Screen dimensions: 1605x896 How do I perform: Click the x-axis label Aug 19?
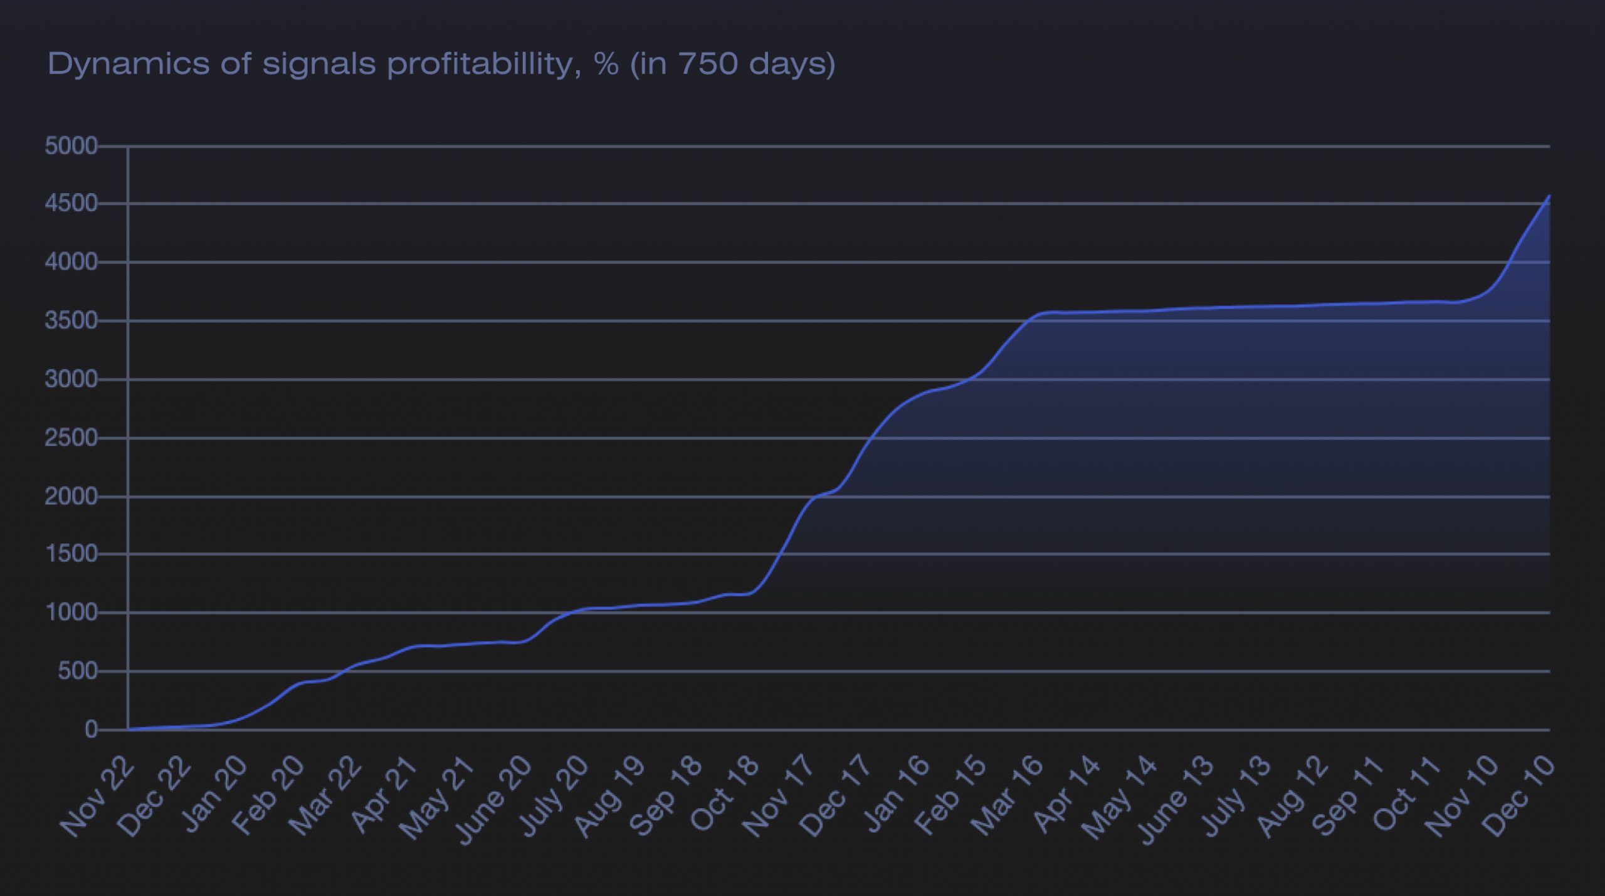pos(609,796)
